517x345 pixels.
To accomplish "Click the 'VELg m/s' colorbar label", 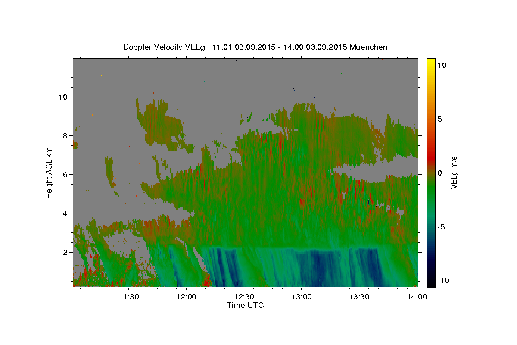I will pyautogui.click(x=454, y=172).
